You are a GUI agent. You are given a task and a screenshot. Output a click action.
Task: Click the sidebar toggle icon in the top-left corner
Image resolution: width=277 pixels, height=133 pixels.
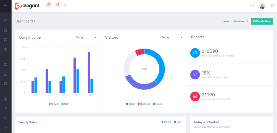pyautogui.click(x=5, y=6)
